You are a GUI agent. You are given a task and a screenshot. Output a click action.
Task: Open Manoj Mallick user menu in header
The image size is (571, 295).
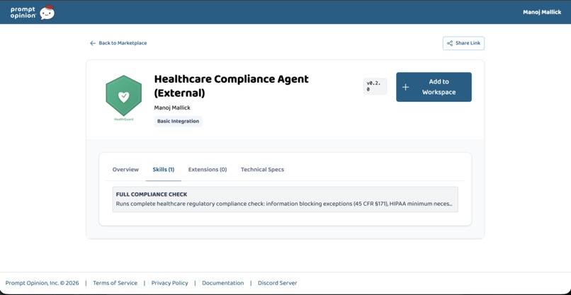[x=542, y=12]
